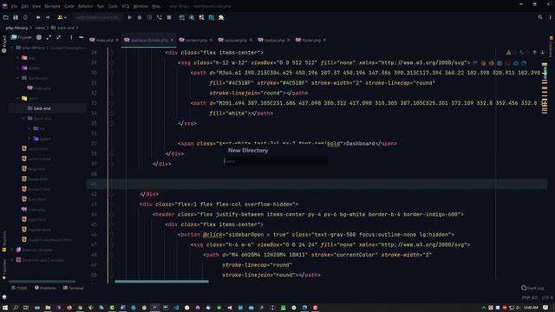Click the toolbar icon left of the puzzle piece
The width and height of the screenshot is (555, 312).
(x=212, y=17)
